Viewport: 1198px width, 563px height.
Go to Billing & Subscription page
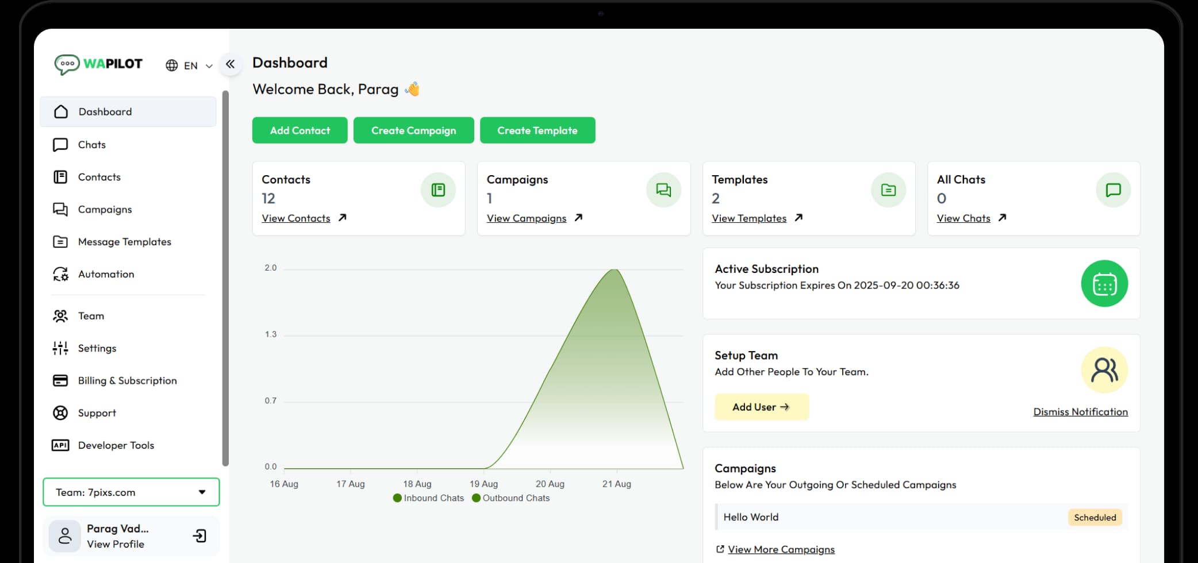coord(127,381)
